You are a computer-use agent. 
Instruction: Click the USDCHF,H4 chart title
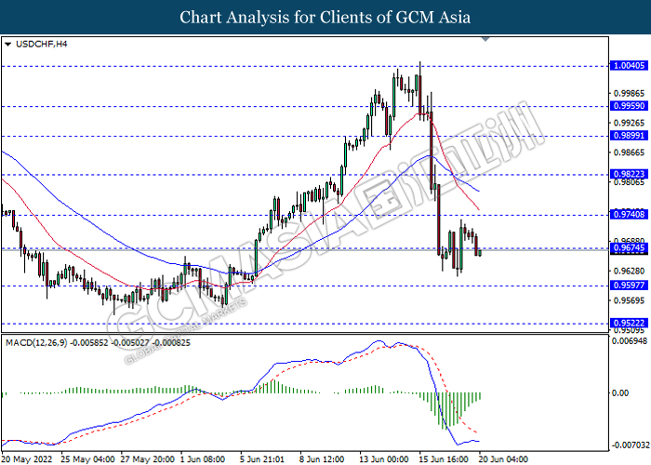click(41, 44)
